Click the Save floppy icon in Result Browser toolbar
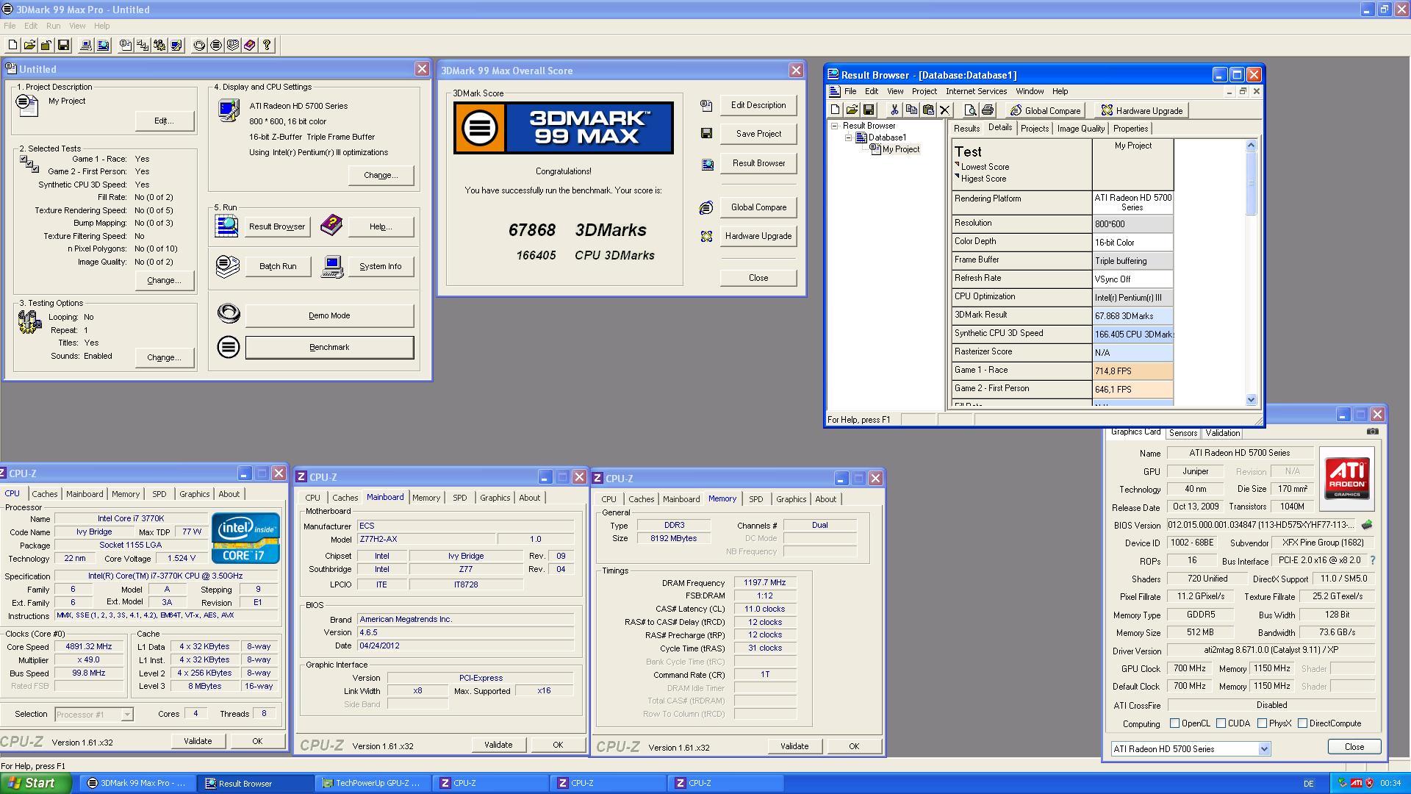 pos(869,110)
